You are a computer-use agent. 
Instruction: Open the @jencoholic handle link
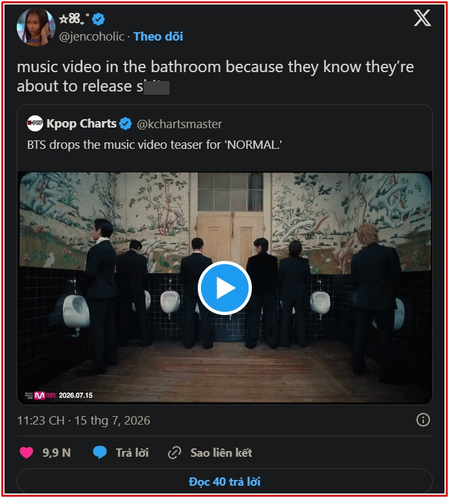91,37
